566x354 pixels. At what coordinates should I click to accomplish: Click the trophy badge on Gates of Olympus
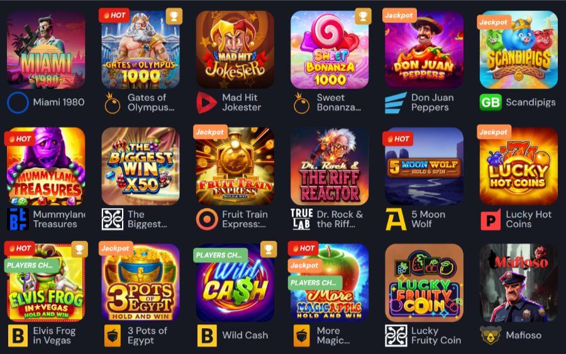[x=174, y=16]
